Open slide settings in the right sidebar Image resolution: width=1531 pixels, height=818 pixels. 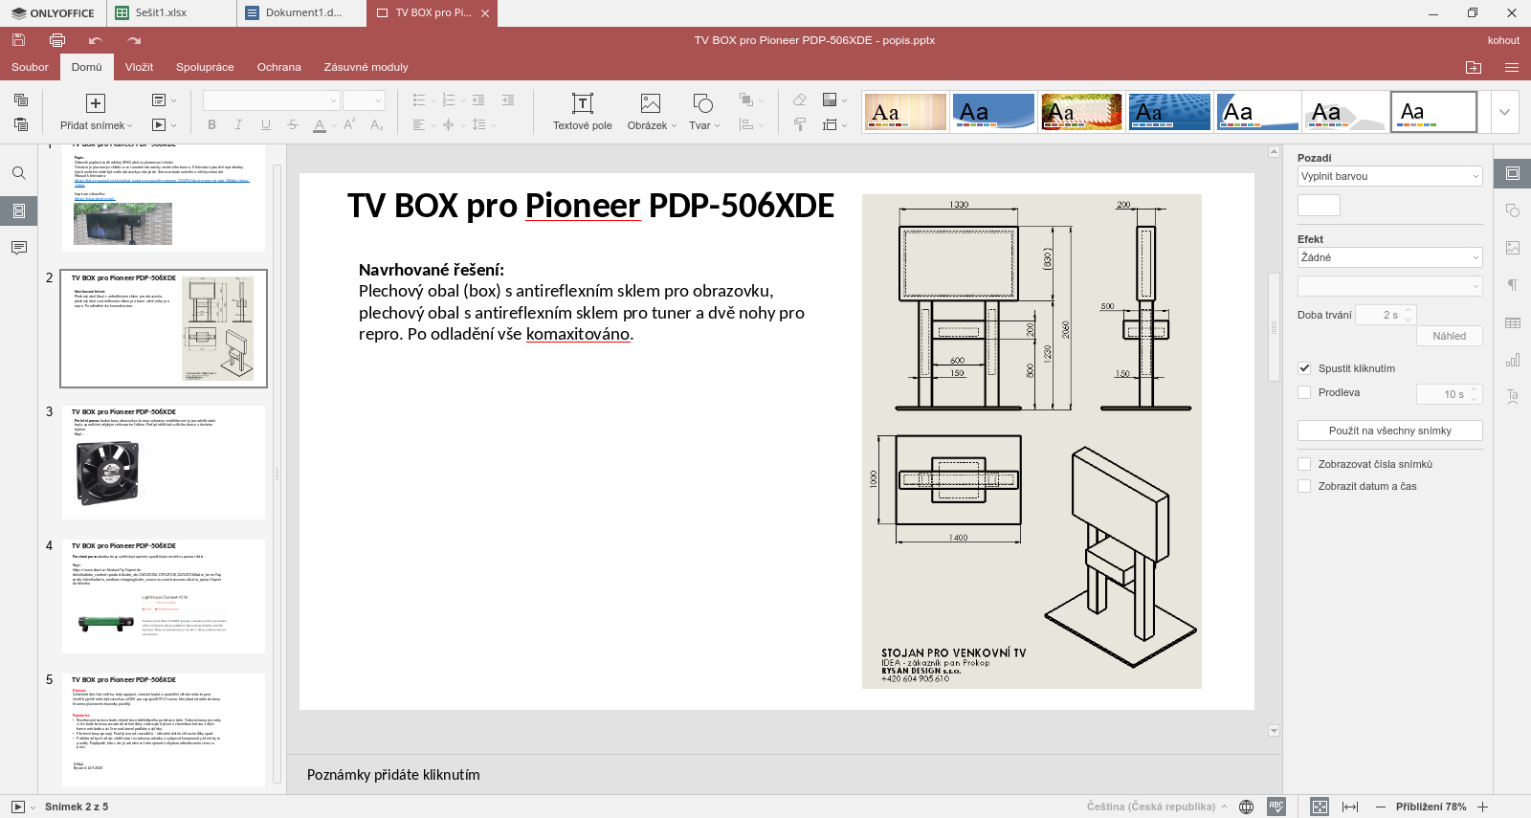click(x=1513, y=173)
